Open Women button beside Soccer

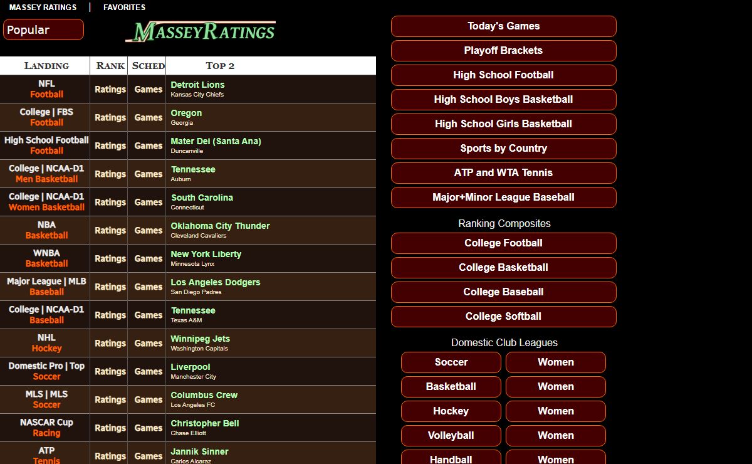(556, 362)
